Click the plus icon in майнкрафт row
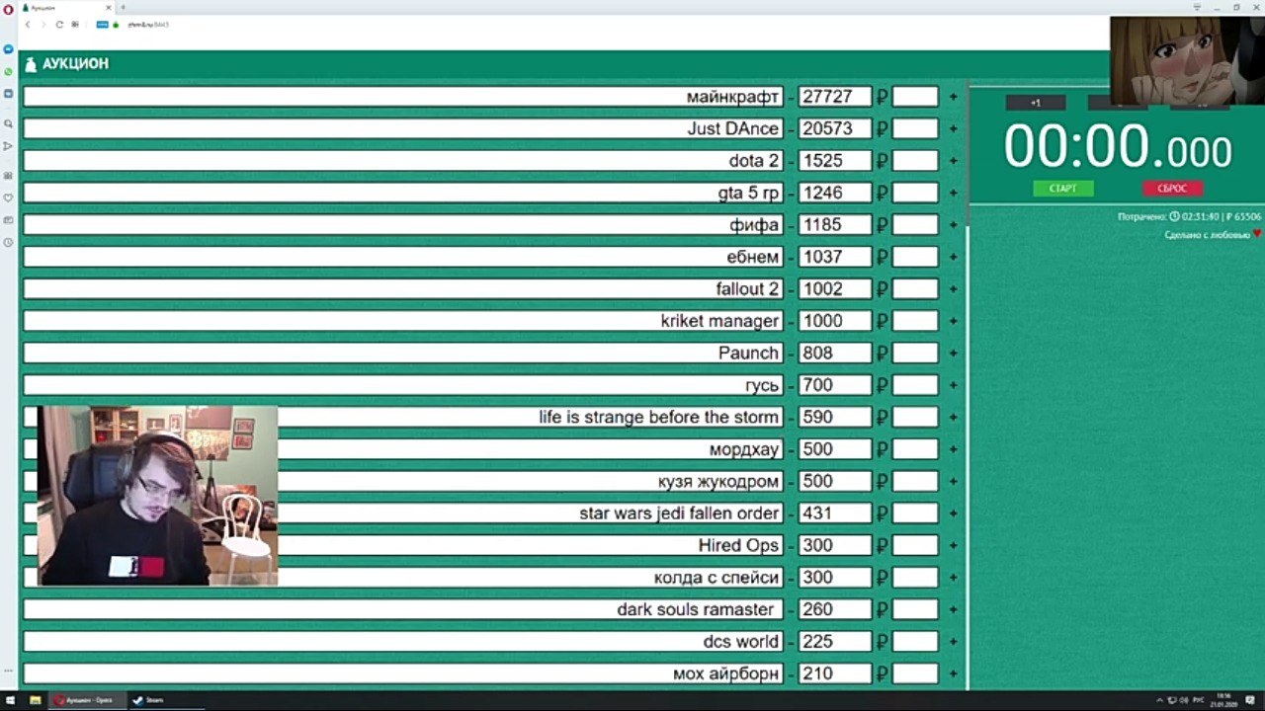The height and width of the screenshot is (711, 1265). tap(953, 97)
